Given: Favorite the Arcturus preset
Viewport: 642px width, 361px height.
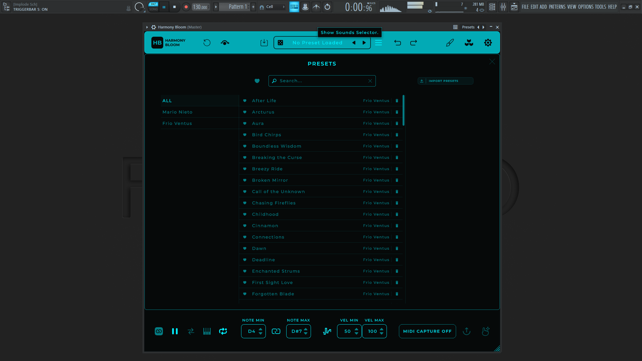Looking at the screenshot, I should [245, 112].
